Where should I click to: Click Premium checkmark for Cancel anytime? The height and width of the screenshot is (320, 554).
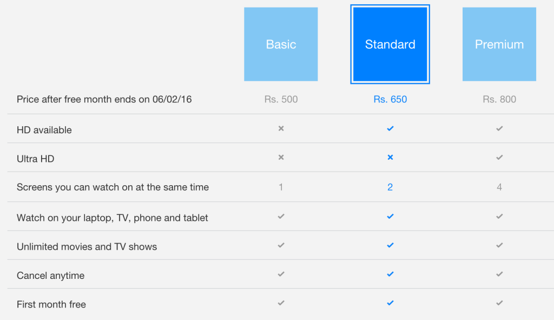(x=499, y=274)
